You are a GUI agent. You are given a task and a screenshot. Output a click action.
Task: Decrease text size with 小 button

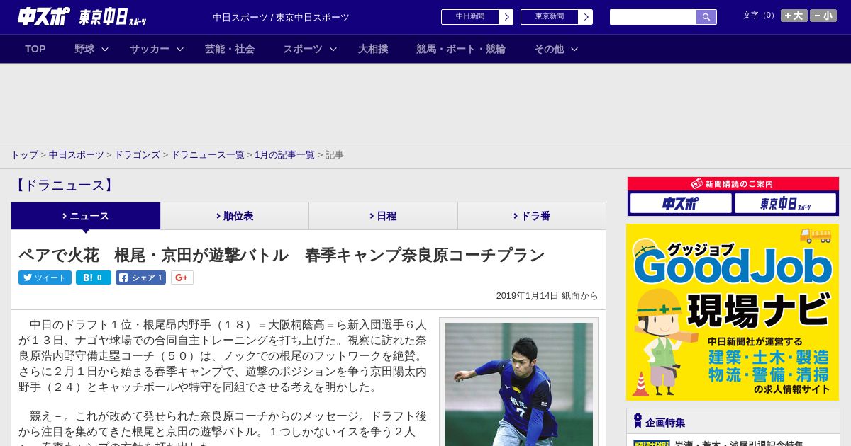(x=823, y=16)
